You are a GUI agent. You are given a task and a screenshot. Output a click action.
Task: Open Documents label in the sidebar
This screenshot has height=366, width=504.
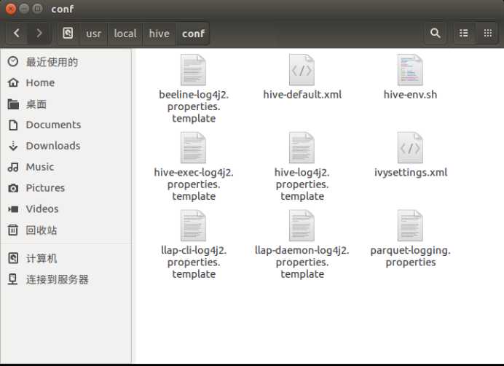(53, 125)
